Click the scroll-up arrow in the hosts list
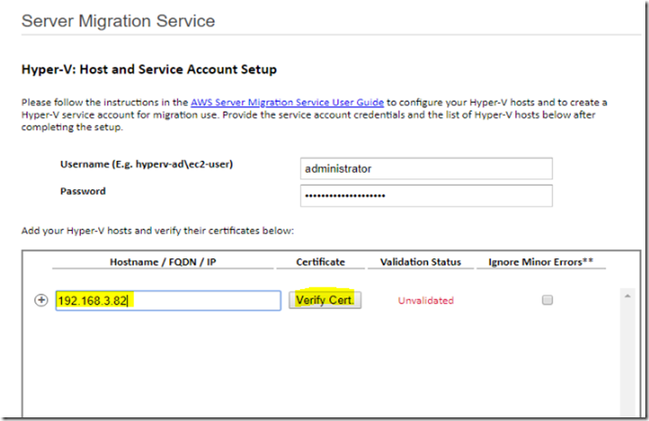The image size is (649, 421). coord(627,296)
